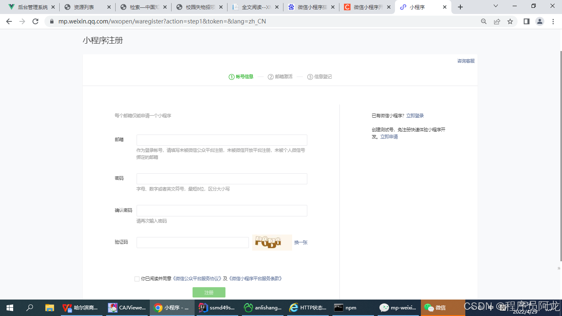Click step 2 邮箱激活
The height and width of the screenshot is (316, 562).
(x=280, y=77)
